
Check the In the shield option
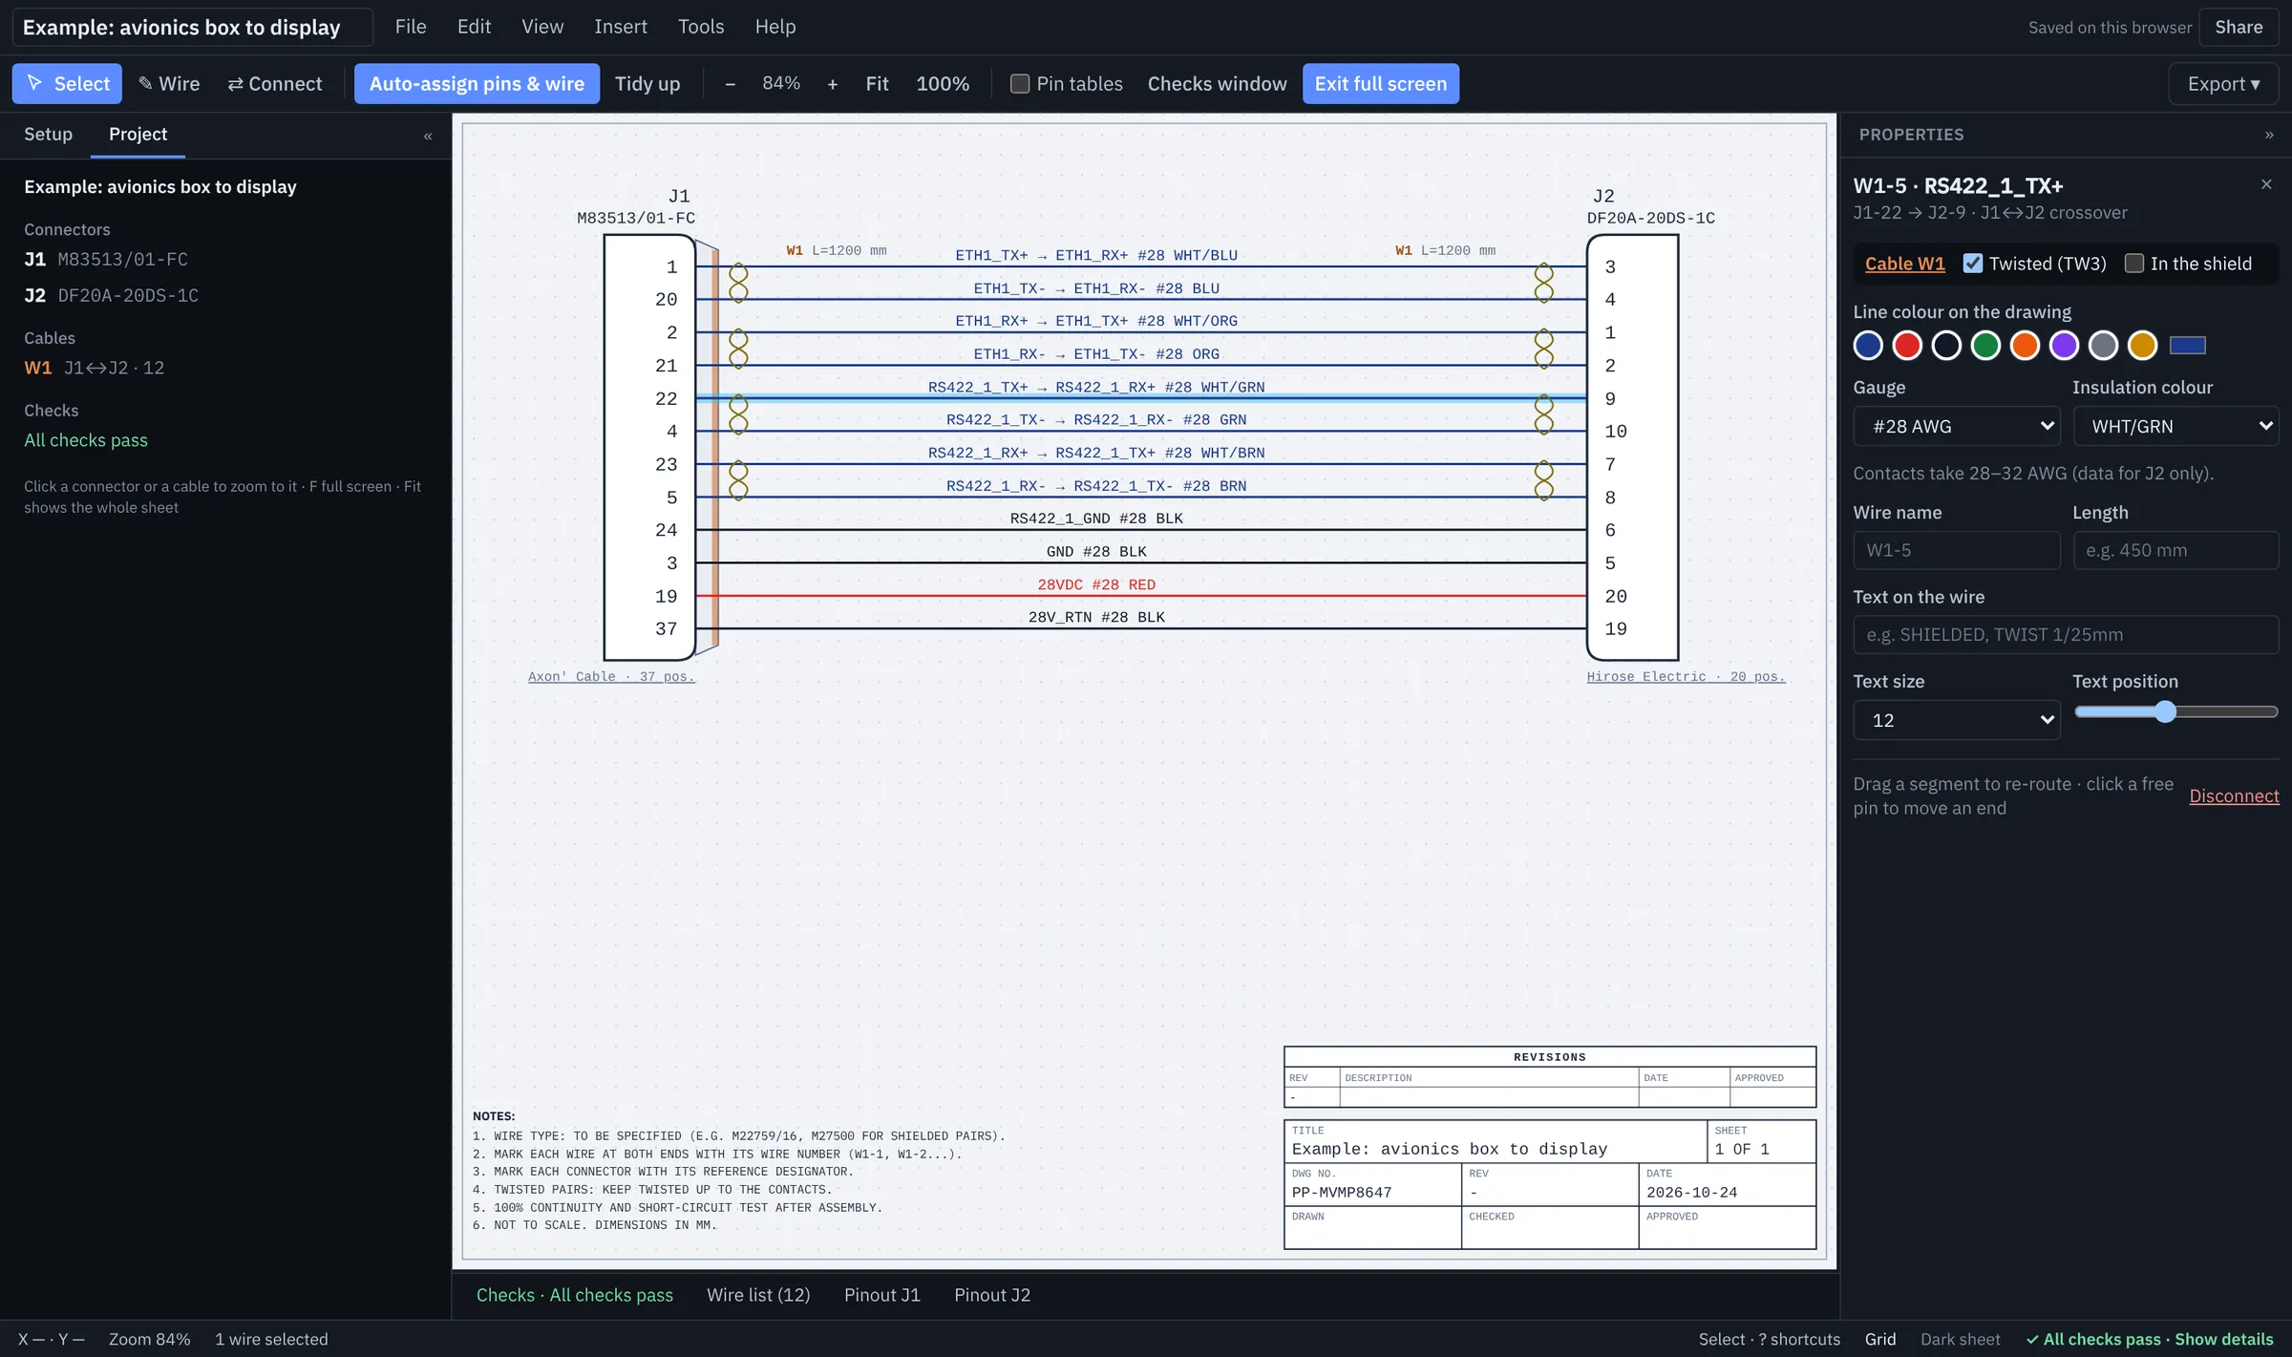tap(2134, 264)
